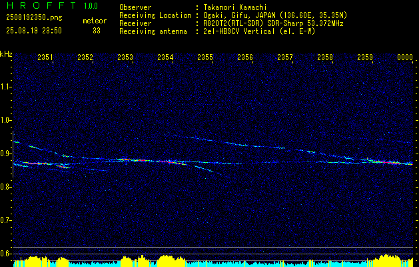Click the 2357 time axis marker
Viewport: 419px width, 267px height.
(285, 57)
